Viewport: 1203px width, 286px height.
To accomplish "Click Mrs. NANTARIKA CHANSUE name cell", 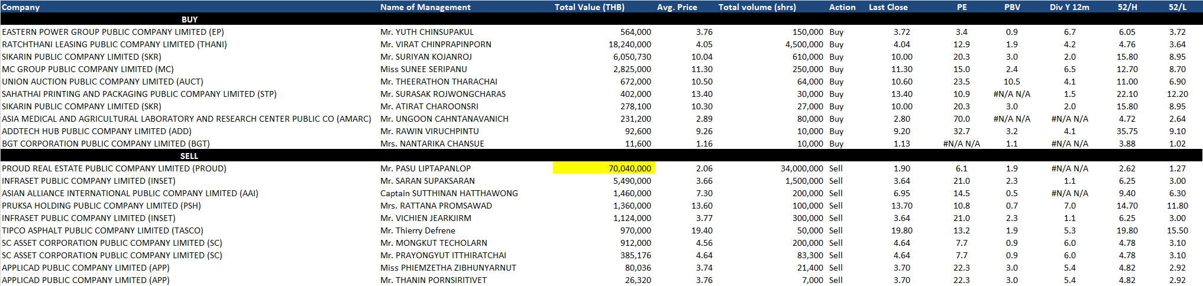I will point(432,144).
